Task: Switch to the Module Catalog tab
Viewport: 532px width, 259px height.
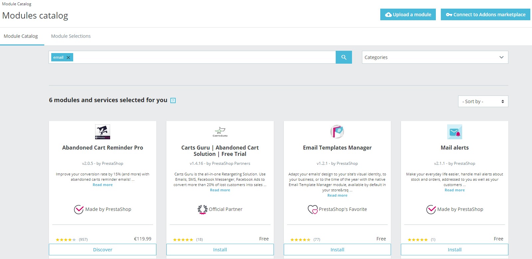Action: [x=21, y=36]
